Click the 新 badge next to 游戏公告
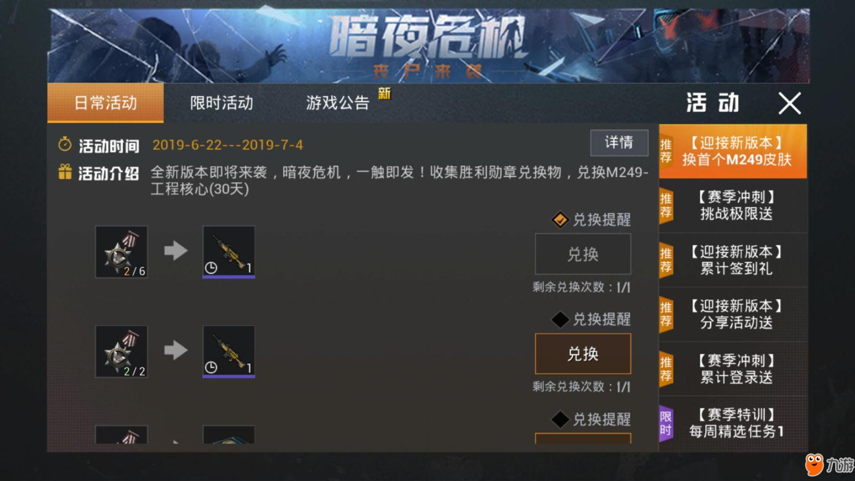Image resolution: width=855 pixels, height=481 pixels. pos(384,93)
